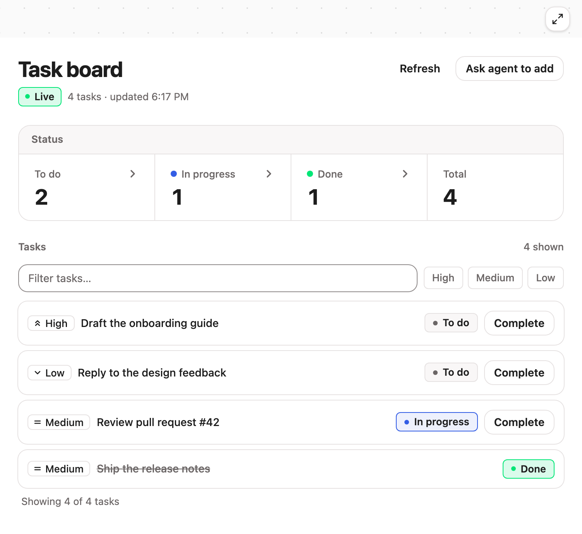This screenshot has width=582, height=534.
Task: Toggle the Low priority filter chip
Action: click(x=546, y=278)
